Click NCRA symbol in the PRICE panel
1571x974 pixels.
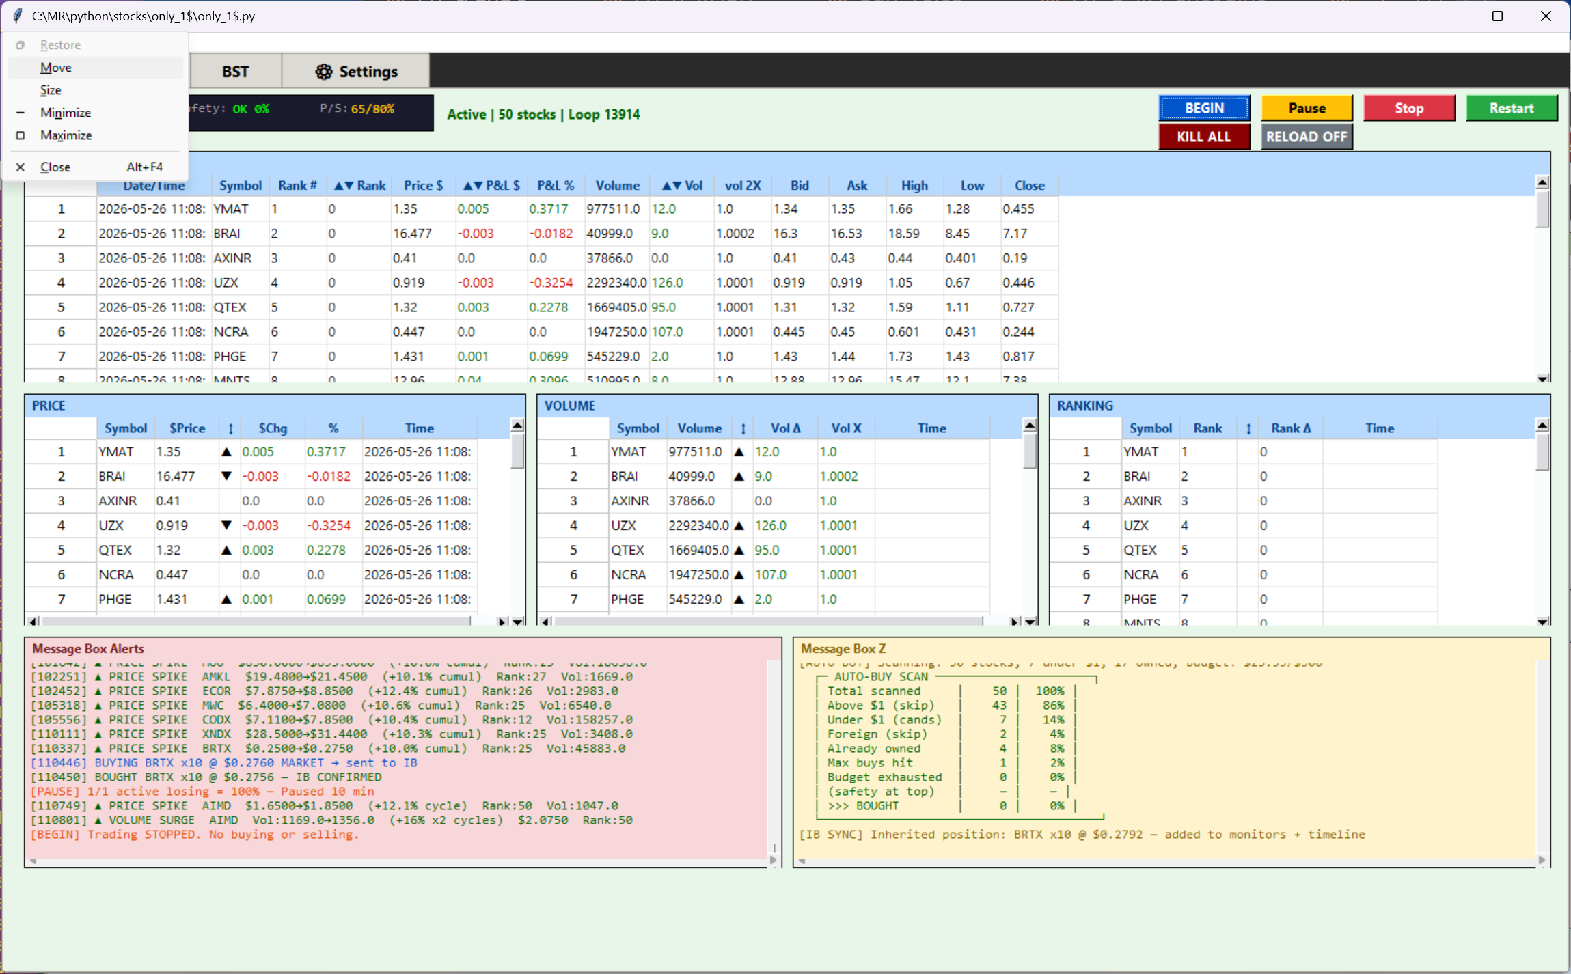pos(115,574)
